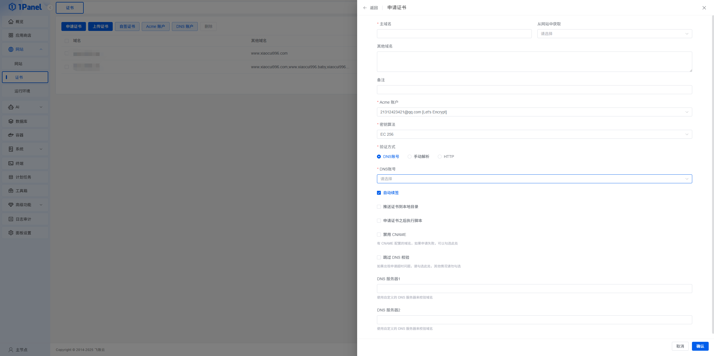Viewport: 714px width, 356px height.
Task: Open the 应用商店 app store icon
Action: pos(11,35)
